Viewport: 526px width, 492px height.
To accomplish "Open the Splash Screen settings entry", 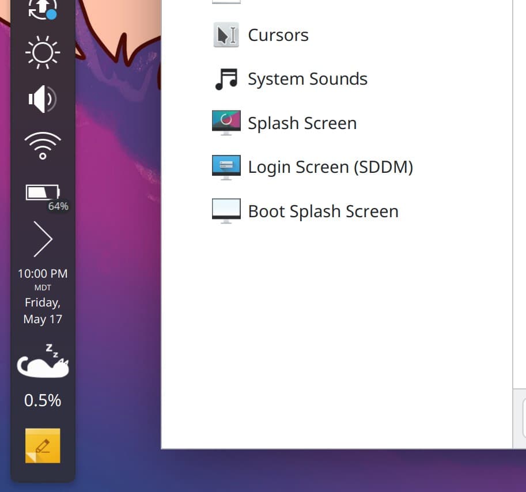I will pos(302,123).
